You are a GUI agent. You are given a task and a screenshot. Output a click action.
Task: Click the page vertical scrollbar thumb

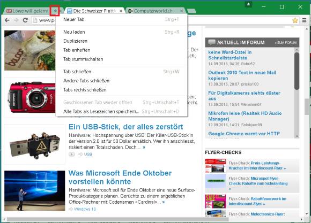[307, 106]
